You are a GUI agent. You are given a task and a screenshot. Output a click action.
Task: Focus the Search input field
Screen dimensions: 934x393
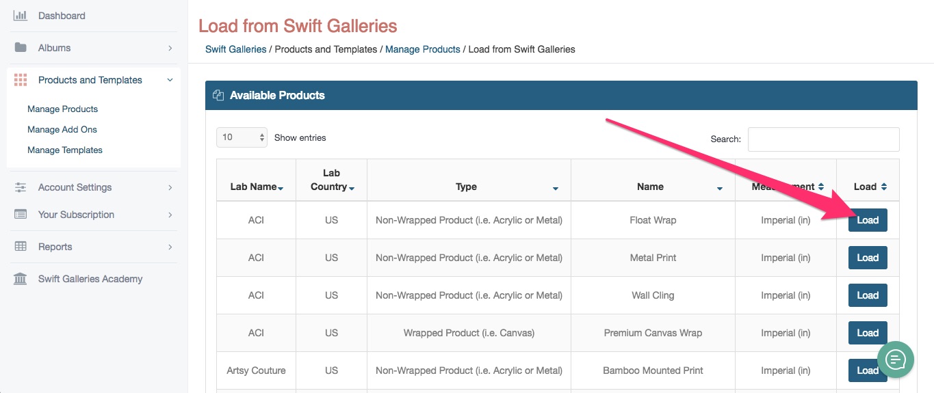(823, 139)
